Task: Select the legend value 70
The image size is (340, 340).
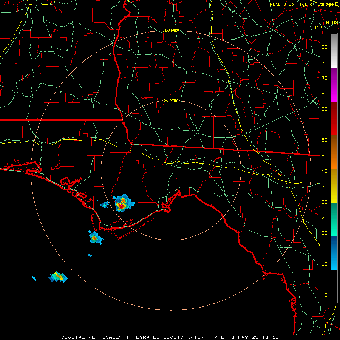Action: coord(325,78)
